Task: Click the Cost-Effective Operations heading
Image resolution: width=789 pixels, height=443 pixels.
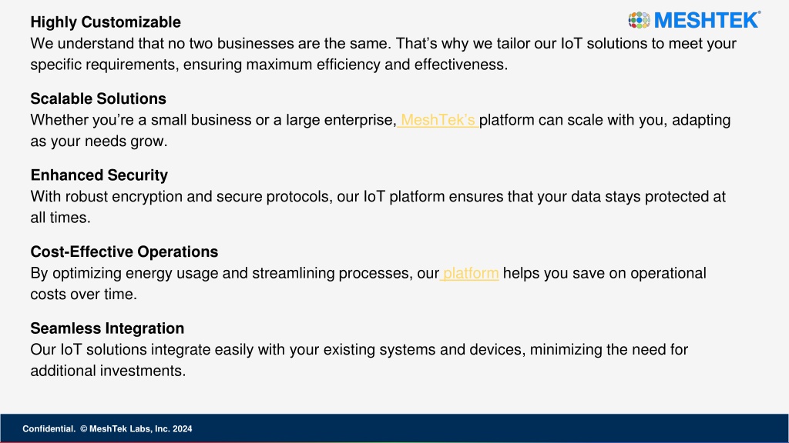Action: [124, 251]
